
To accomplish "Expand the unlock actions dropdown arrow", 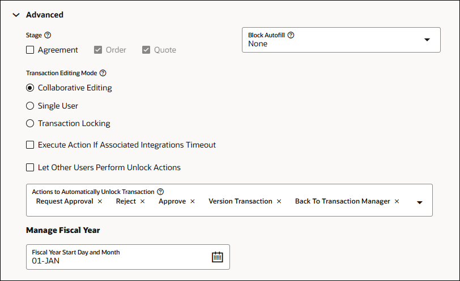I will [420, 202].
